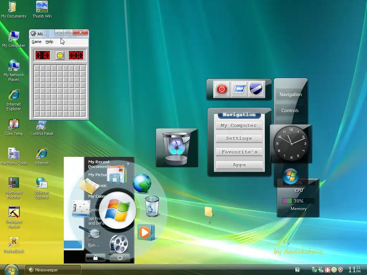Click the Start orb on the taskbar
Viewport: 367px width, 275px height.
(x=11, y=270)
